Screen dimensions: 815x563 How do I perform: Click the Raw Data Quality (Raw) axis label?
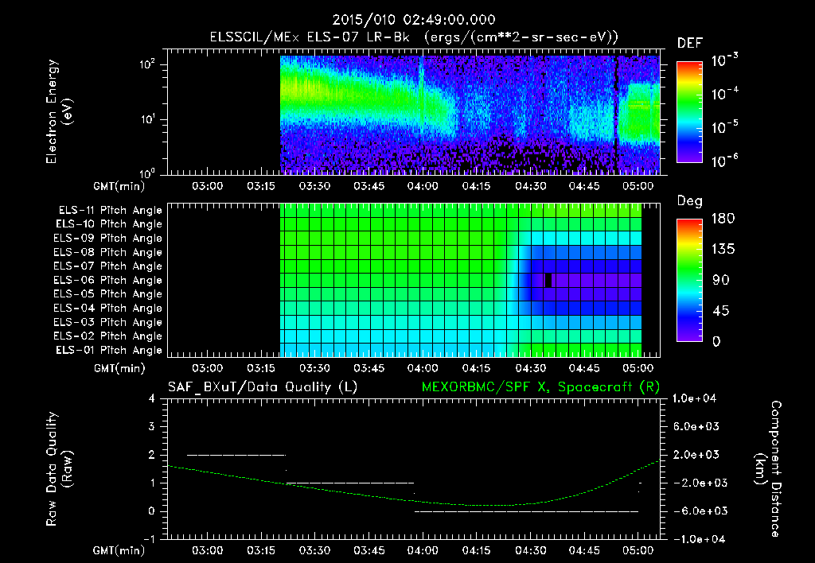point(59,469)
